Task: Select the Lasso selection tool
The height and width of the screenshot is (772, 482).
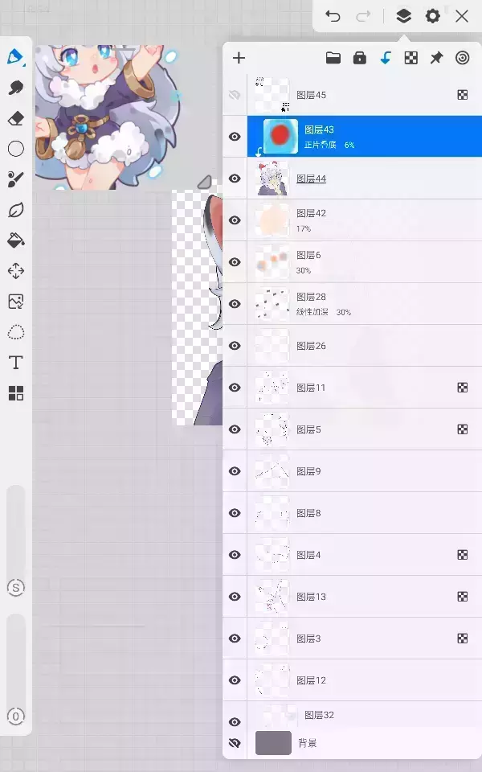Action: pyautogui.click(x=16, y=332)
